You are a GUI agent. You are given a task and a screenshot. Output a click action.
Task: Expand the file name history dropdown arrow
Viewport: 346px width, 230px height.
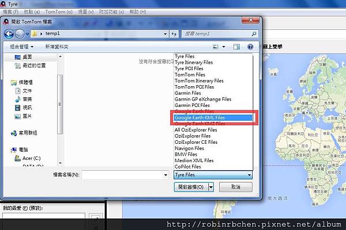click(x=166, y=175)
